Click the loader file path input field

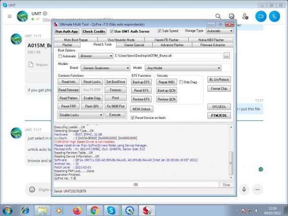point(168,56)
